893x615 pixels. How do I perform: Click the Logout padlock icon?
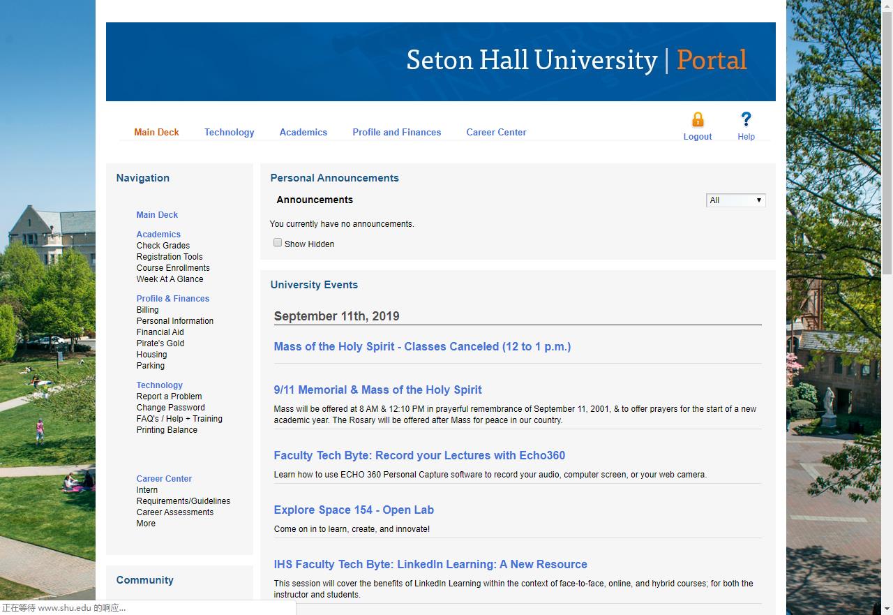pyautogui.click(x=698, y=119)
